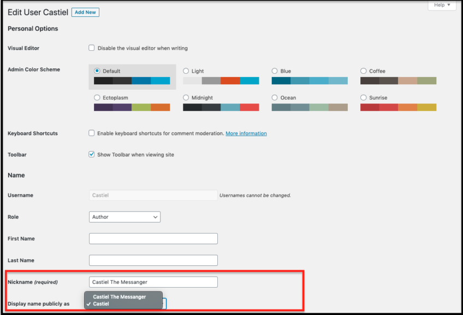Click the Sunrise palette color swatch strip
The image size is (463, 315).
click(398, 107)
